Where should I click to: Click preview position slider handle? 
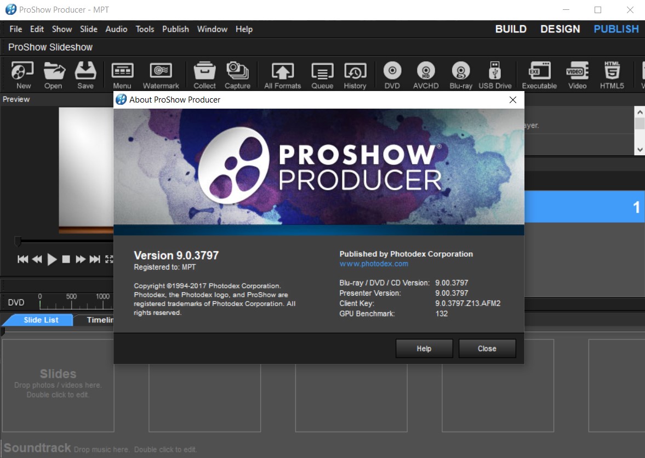tap(18, 241)
